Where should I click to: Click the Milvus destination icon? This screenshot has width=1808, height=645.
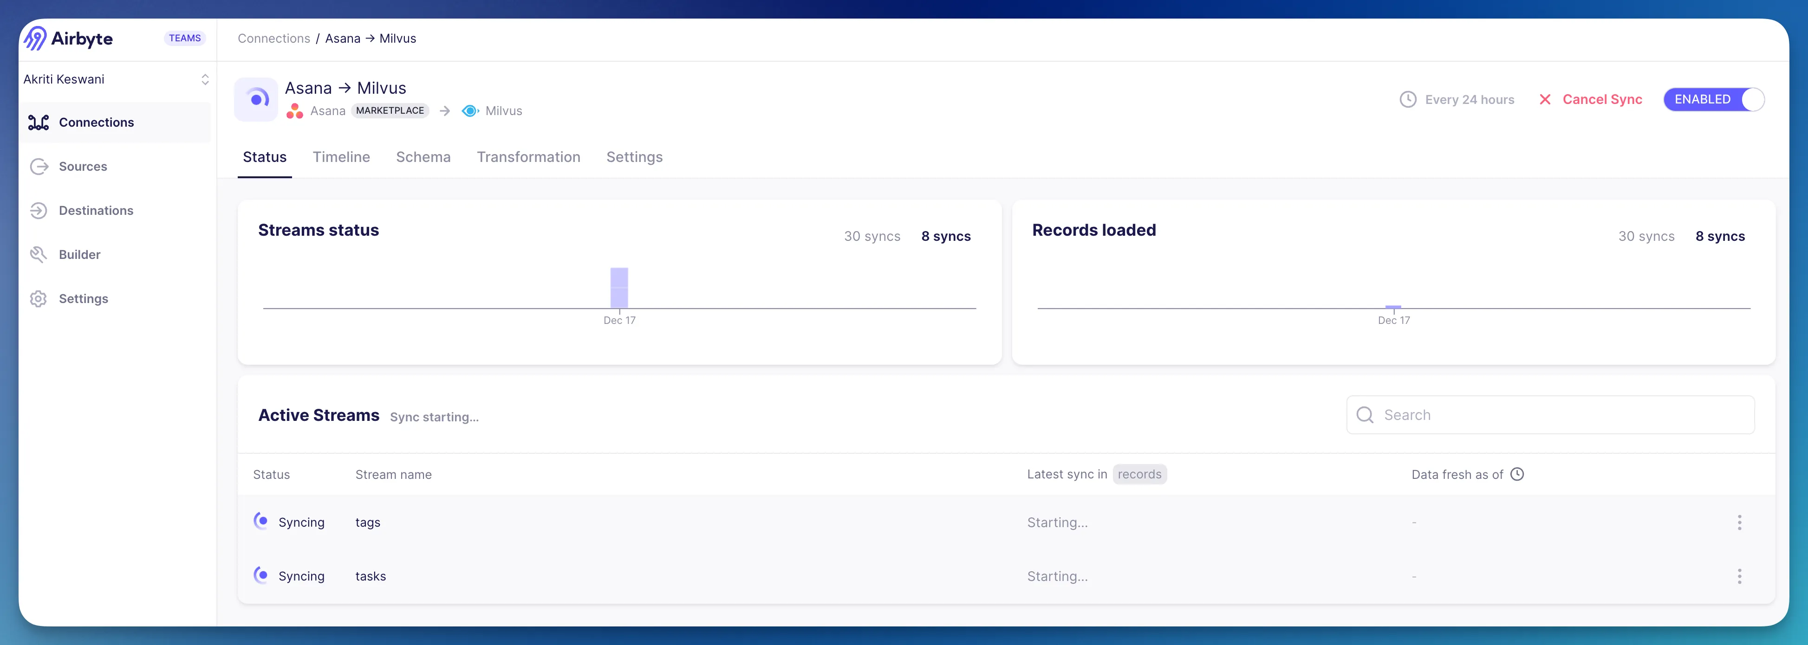469,111
